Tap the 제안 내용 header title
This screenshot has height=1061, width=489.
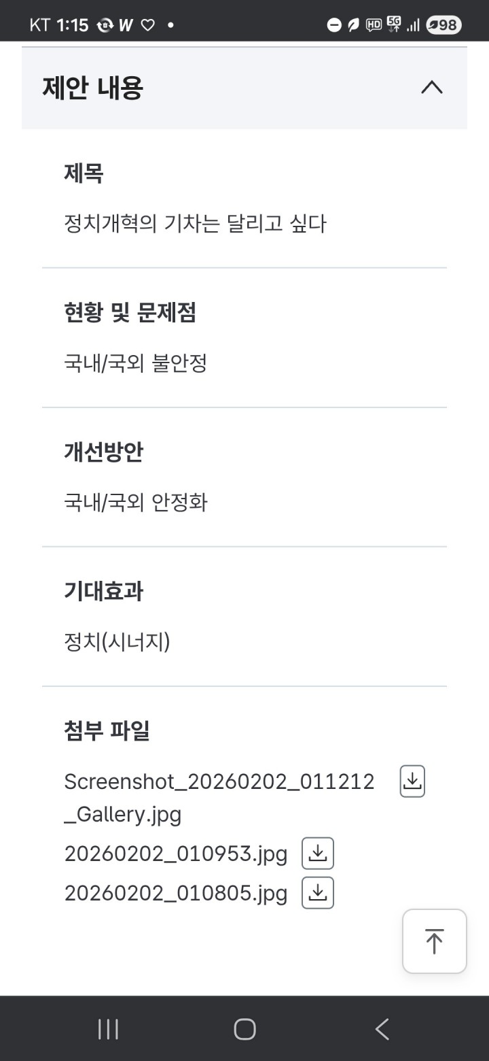[x=93, y=88]
